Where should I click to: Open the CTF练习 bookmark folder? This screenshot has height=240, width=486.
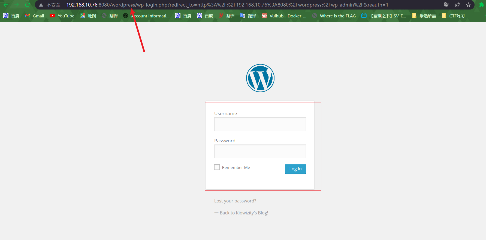(453, 16)
